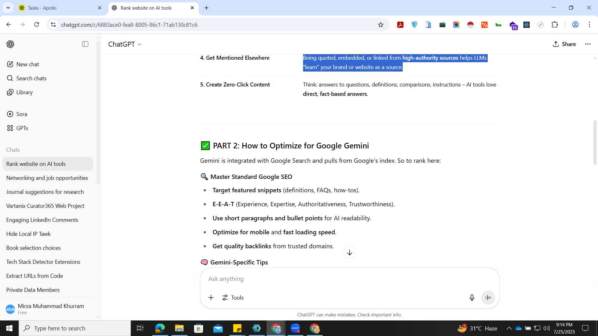This screenshot has height=336, width=598.
Task: Go back in browser history
Action: 9,25
